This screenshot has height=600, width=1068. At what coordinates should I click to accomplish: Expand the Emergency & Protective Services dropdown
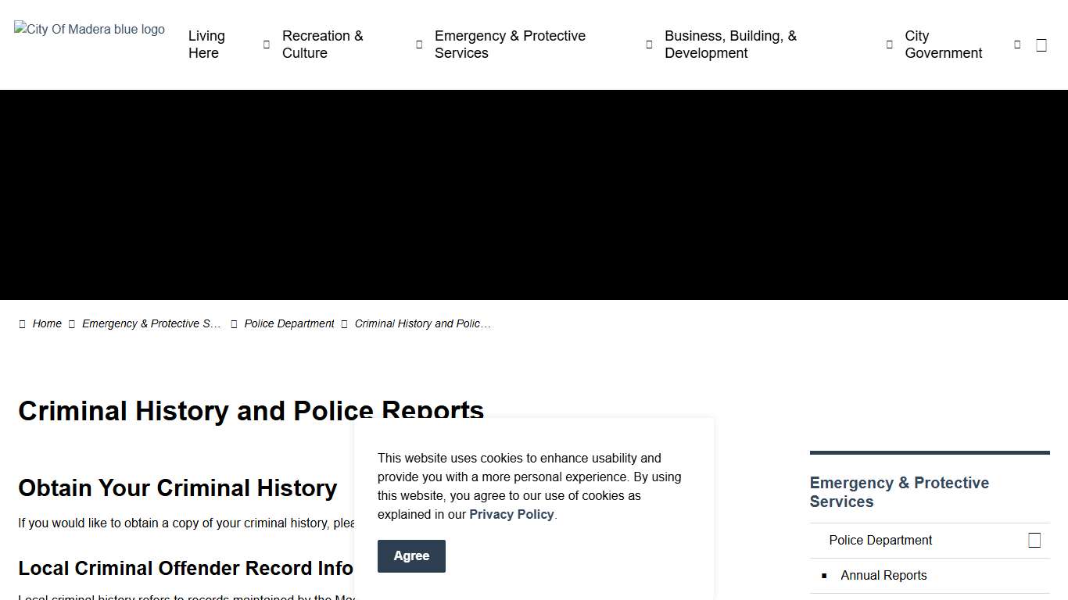(648, 45)
